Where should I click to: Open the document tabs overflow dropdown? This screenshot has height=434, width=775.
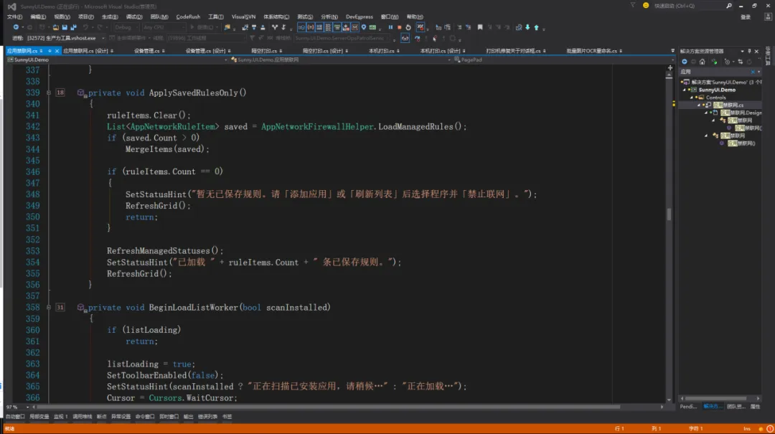672,51
